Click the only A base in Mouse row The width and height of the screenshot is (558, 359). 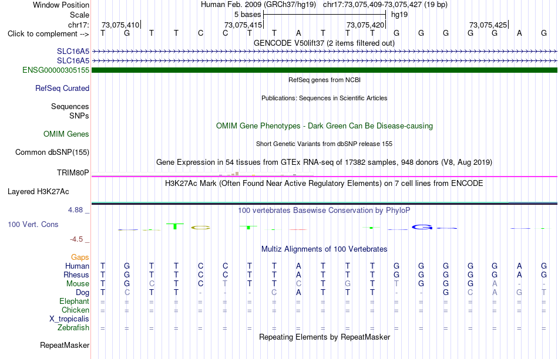(495, 284)
